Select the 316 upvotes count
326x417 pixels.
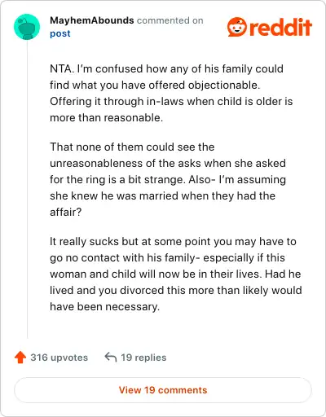click(59, 358)
